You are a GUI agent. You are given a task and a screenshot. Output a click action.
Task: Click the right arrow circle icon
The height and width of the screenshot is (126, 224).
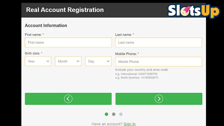point(159,99)
